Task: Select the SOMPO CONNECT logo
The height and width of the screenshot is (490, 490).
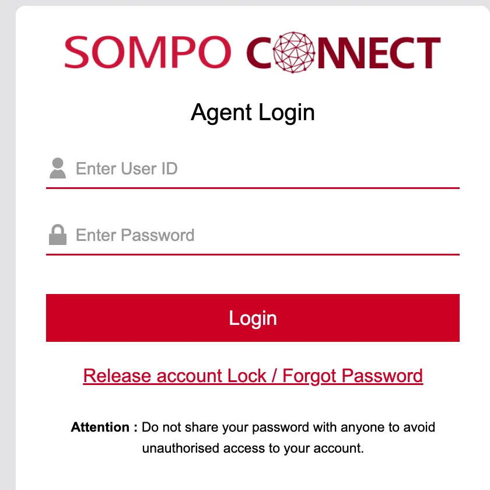Action: [x=251, y=54]
